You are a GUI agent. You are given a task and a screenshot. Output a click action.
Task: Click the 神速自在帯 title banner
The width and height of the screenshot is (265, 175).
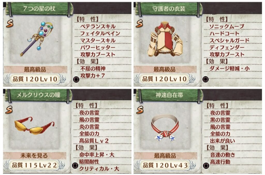tap(169, 95)
